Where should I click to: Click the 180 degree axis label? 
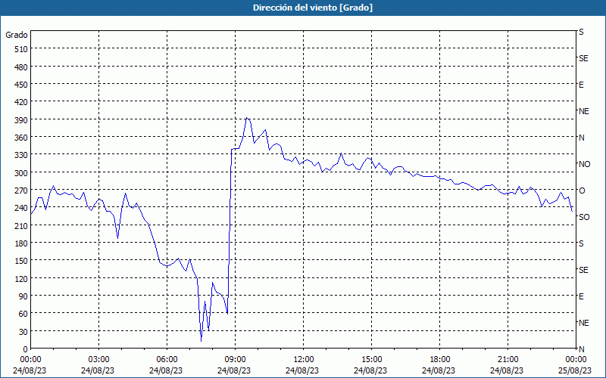coord(21,243)
